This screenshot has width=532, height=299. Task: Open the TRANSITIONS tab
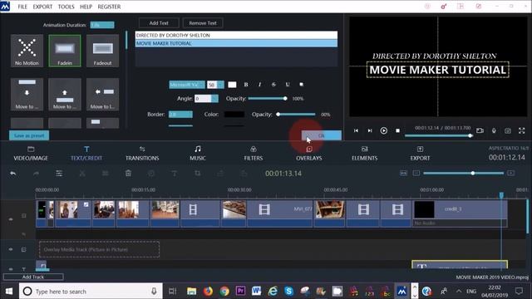[x=142, y=153]
